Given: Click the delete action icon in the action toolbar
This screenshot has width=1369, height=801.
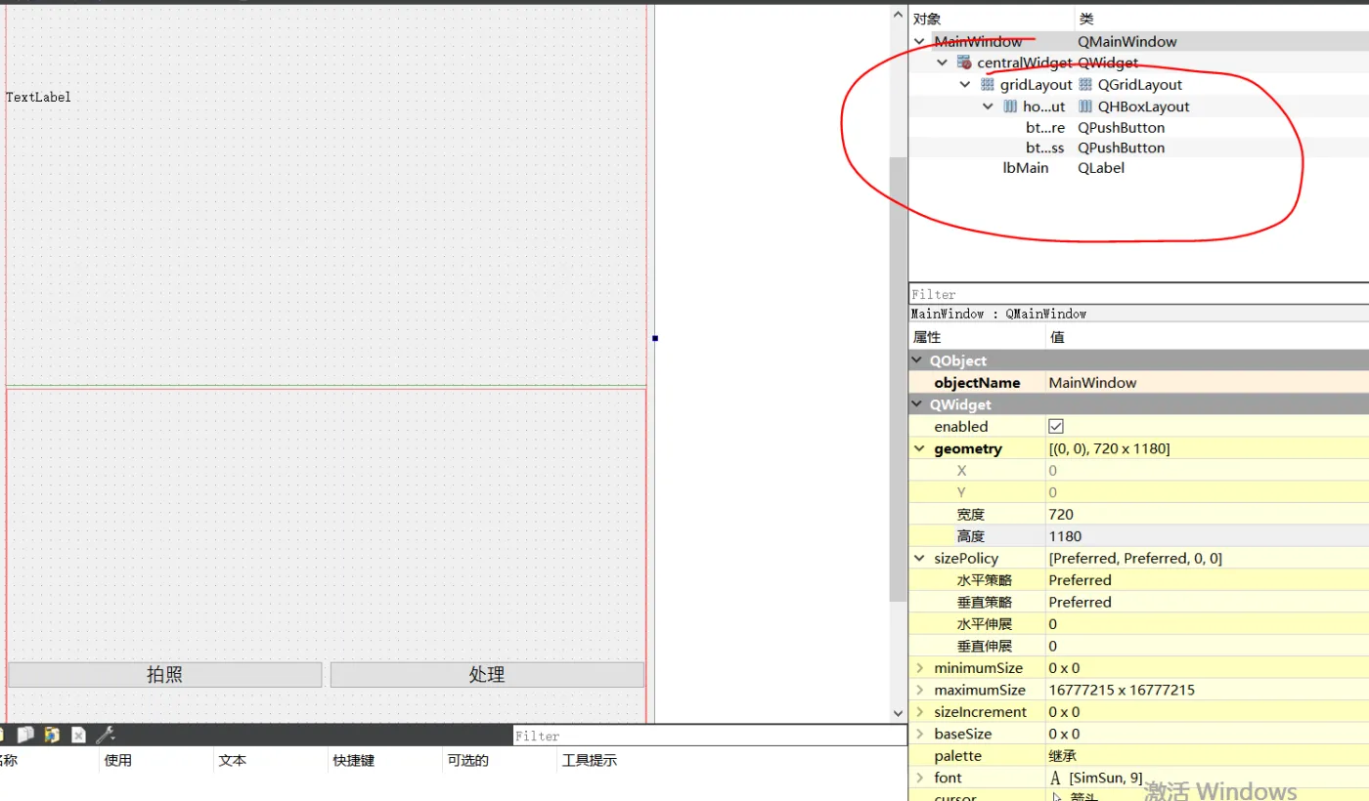Looking at the screenshot, I should click(78, 735).
